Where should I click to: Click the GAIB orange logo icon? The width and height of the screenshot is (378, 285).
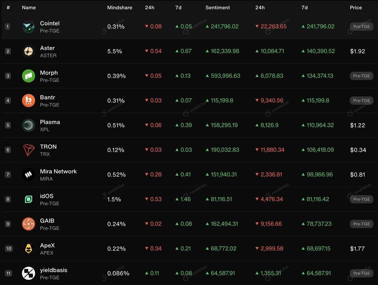pyautogui.click(x=29, y=224)
